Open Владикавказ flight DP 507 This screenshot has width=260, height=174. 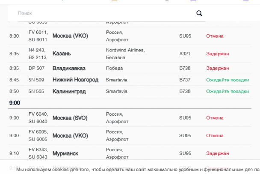(69, 68)
